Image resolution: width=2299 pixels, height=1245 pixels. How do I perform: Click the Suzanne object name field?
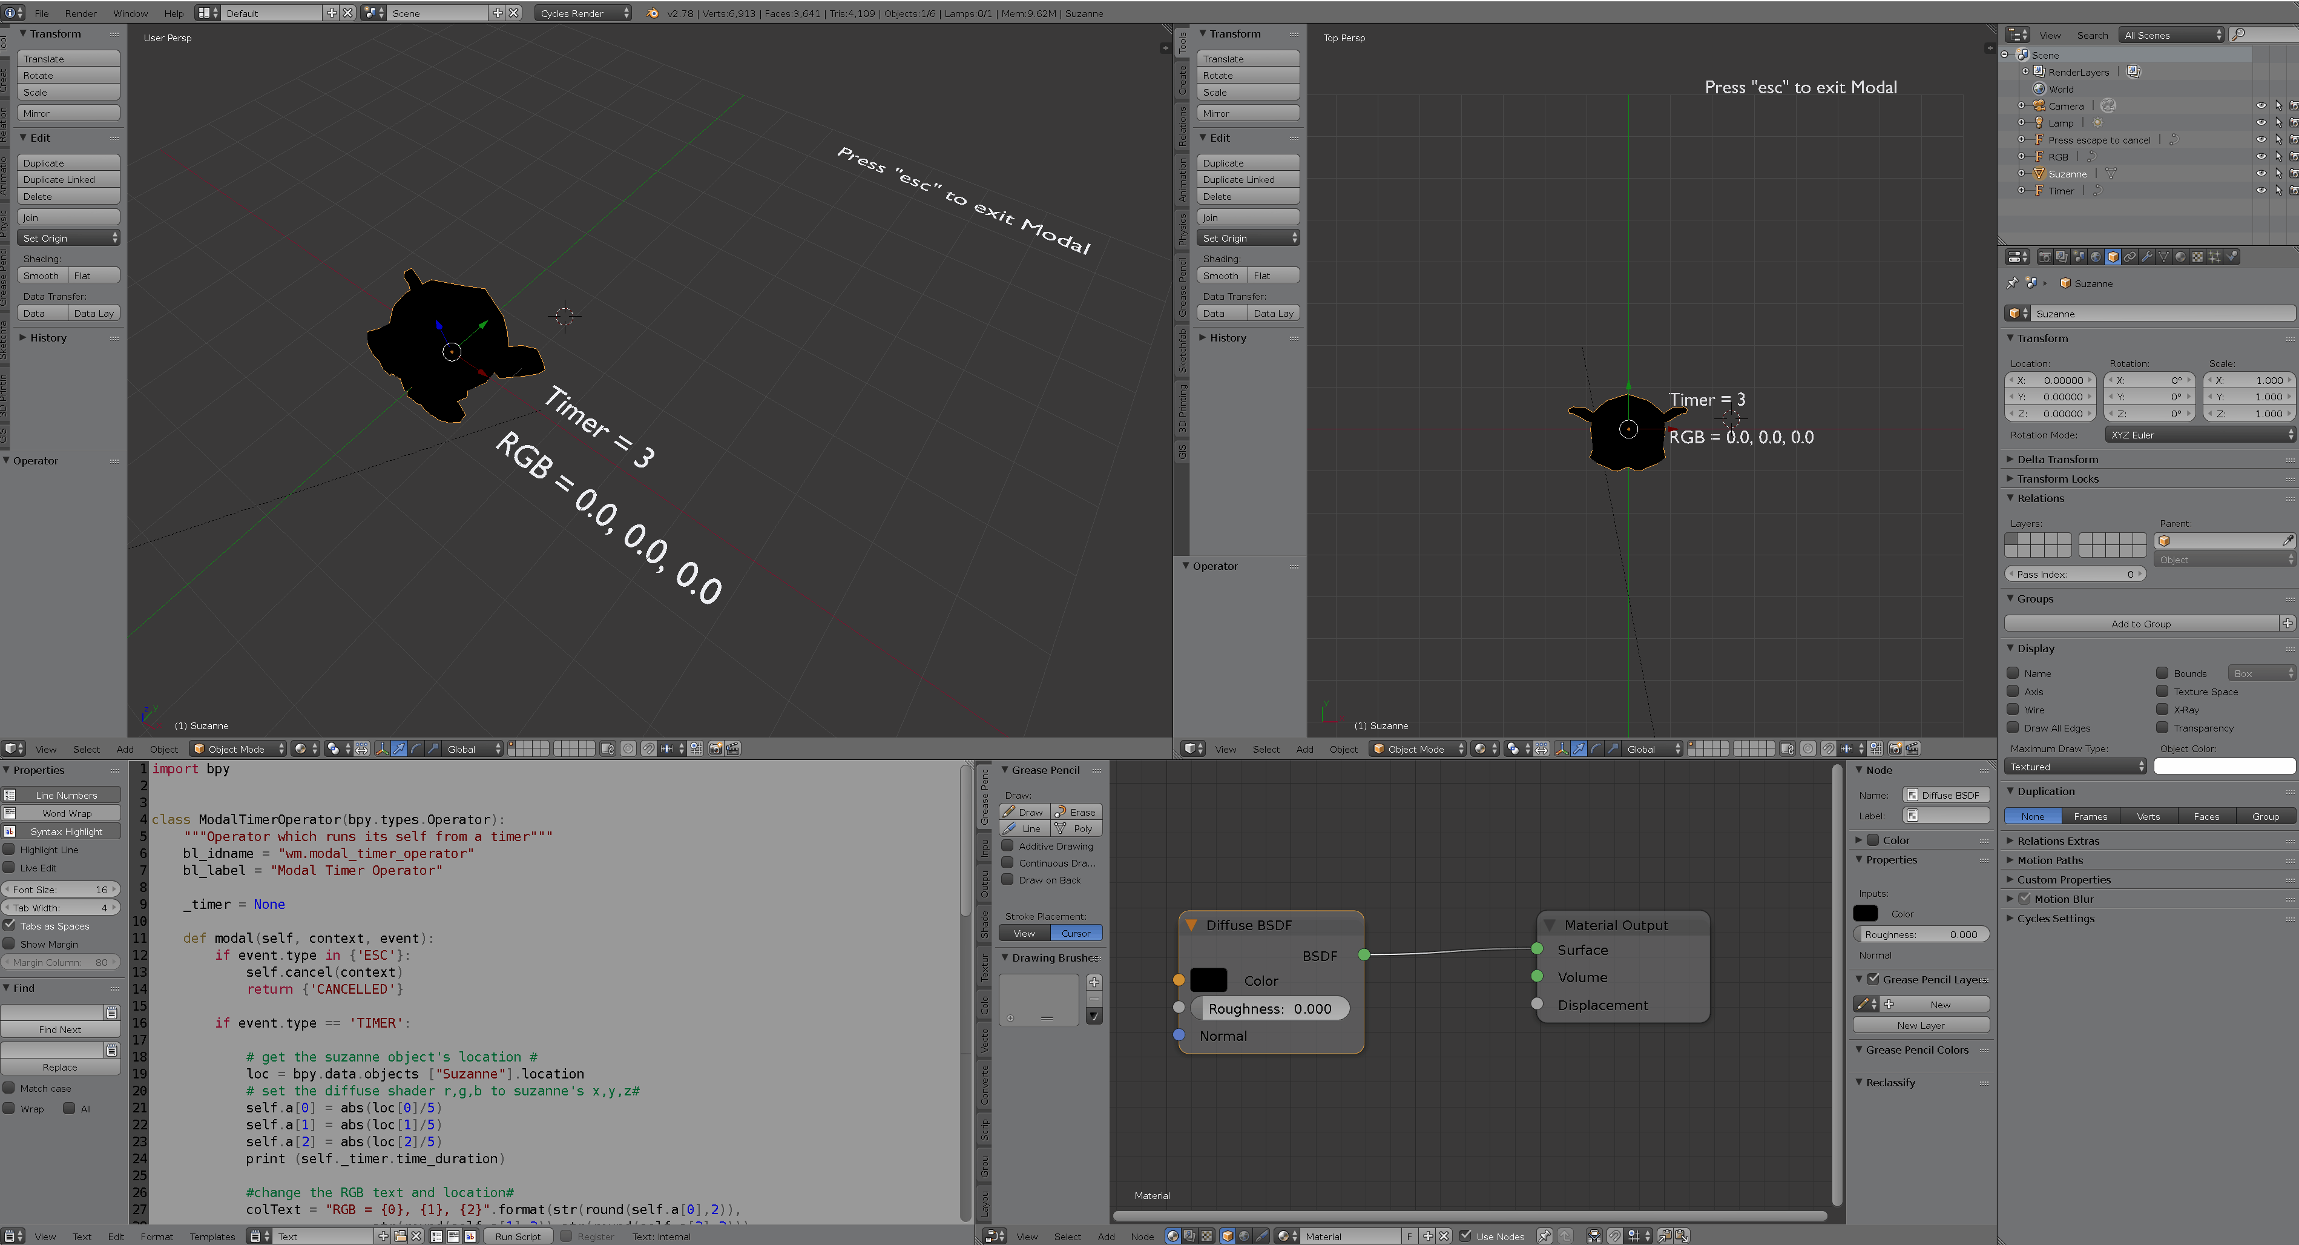pyautogui.click(x=2160, y=314)
